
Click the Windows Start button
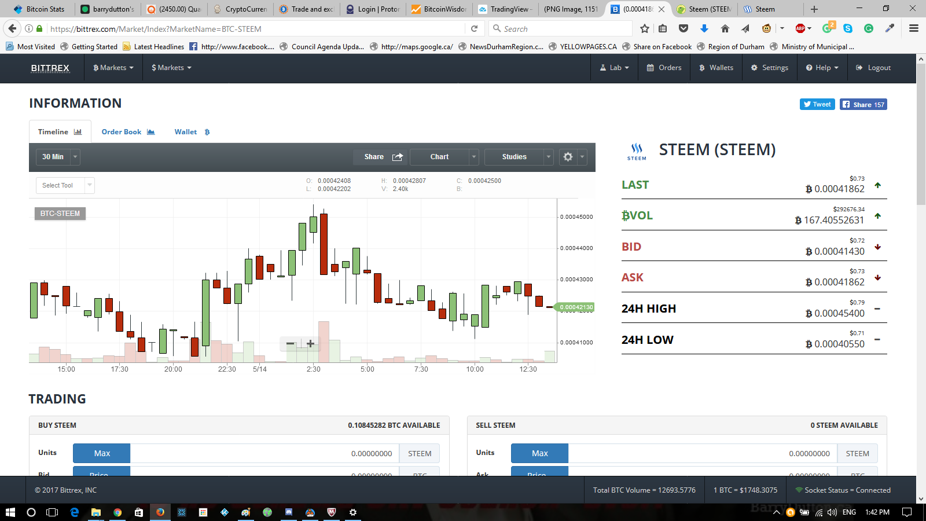[x=10, y=512]
